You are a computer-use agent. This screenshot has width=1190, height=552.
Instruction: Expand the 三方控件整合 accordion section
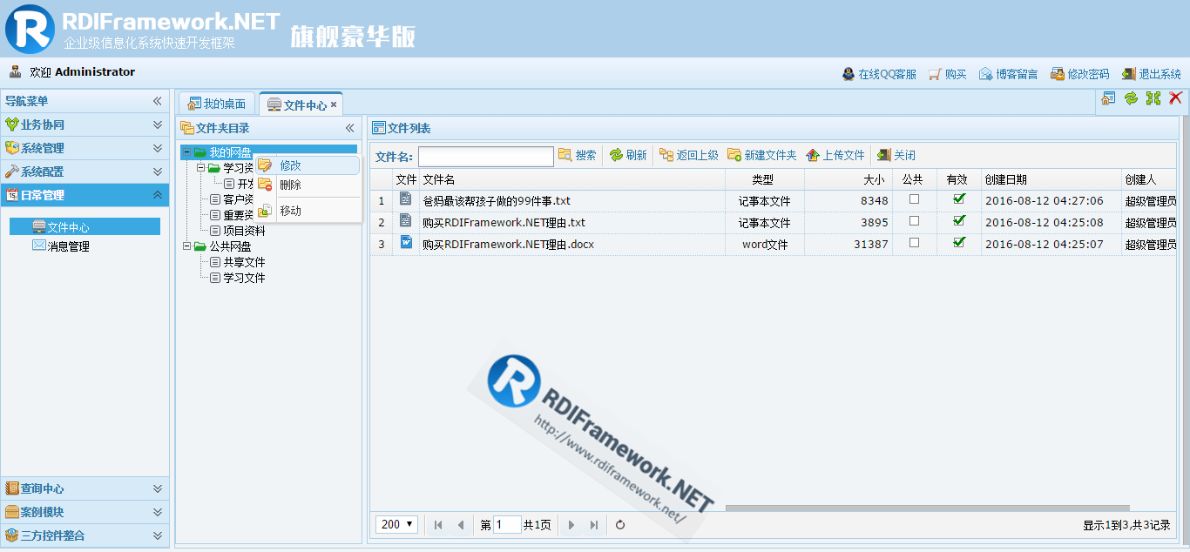point(158,535)
